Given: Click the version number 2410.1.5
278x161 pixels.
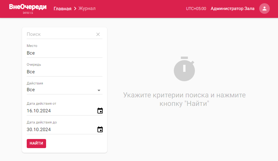Looking at the screenshot, I should (28, 13).
